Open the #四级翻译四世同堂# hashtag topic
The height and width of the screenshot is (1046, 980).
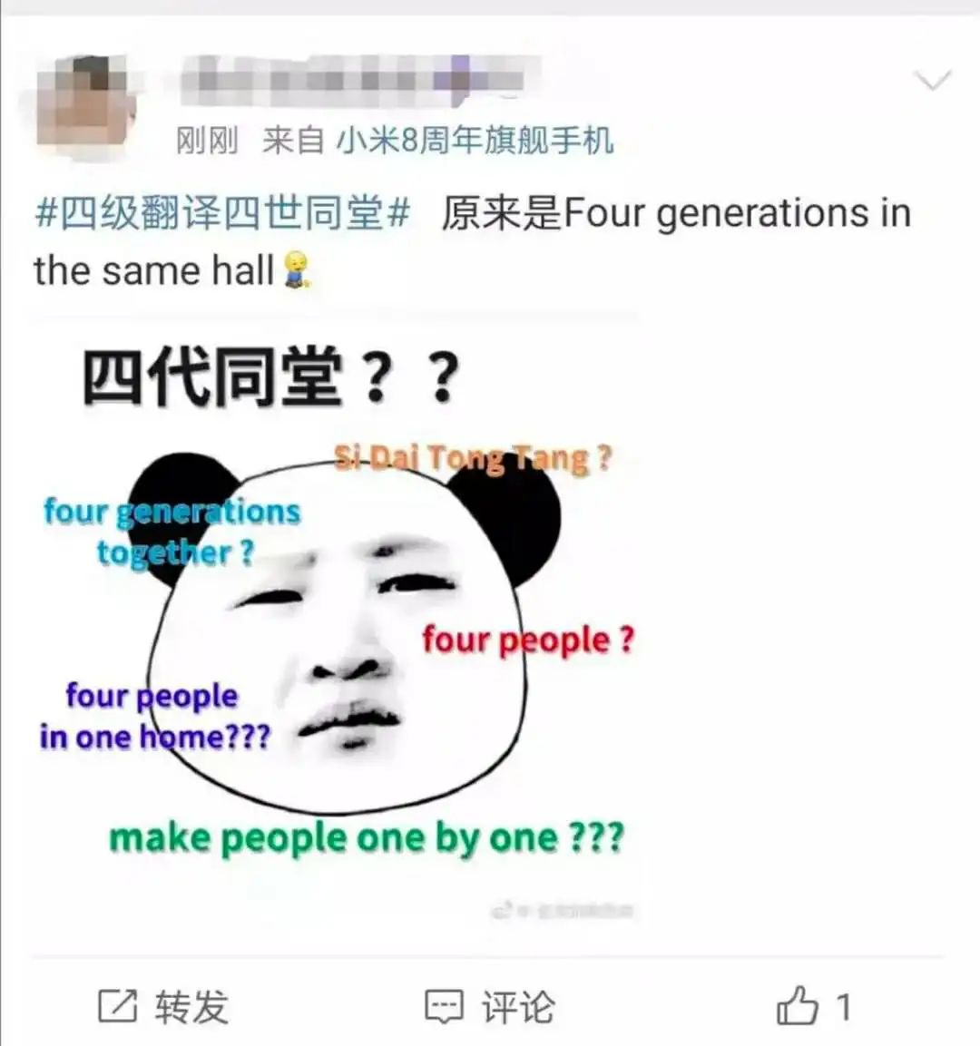pos(222,214)
